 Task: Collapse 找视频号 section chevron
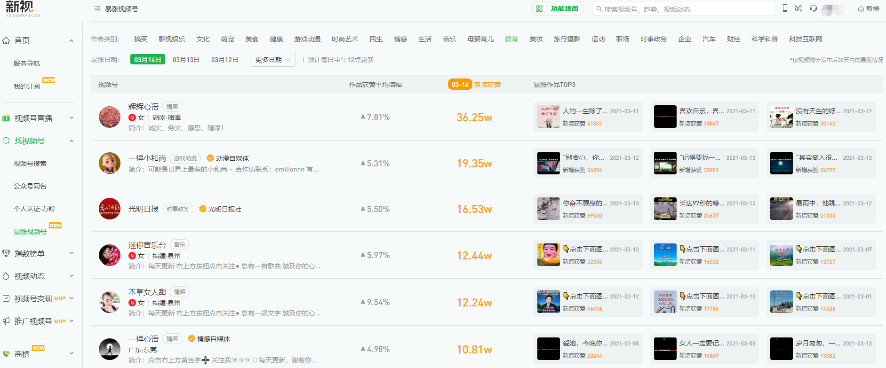[x=72, y=141]
